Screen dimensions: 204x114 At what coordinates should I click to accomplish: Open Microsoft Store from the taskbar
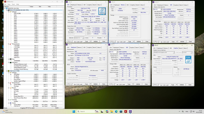point(121,111)
